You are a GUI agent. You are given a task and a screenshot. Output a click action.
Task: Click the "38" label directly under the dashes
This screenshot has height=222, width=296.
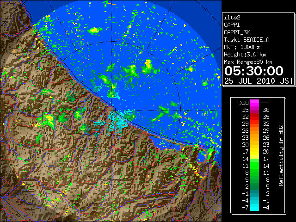click(x=266, y=110)
